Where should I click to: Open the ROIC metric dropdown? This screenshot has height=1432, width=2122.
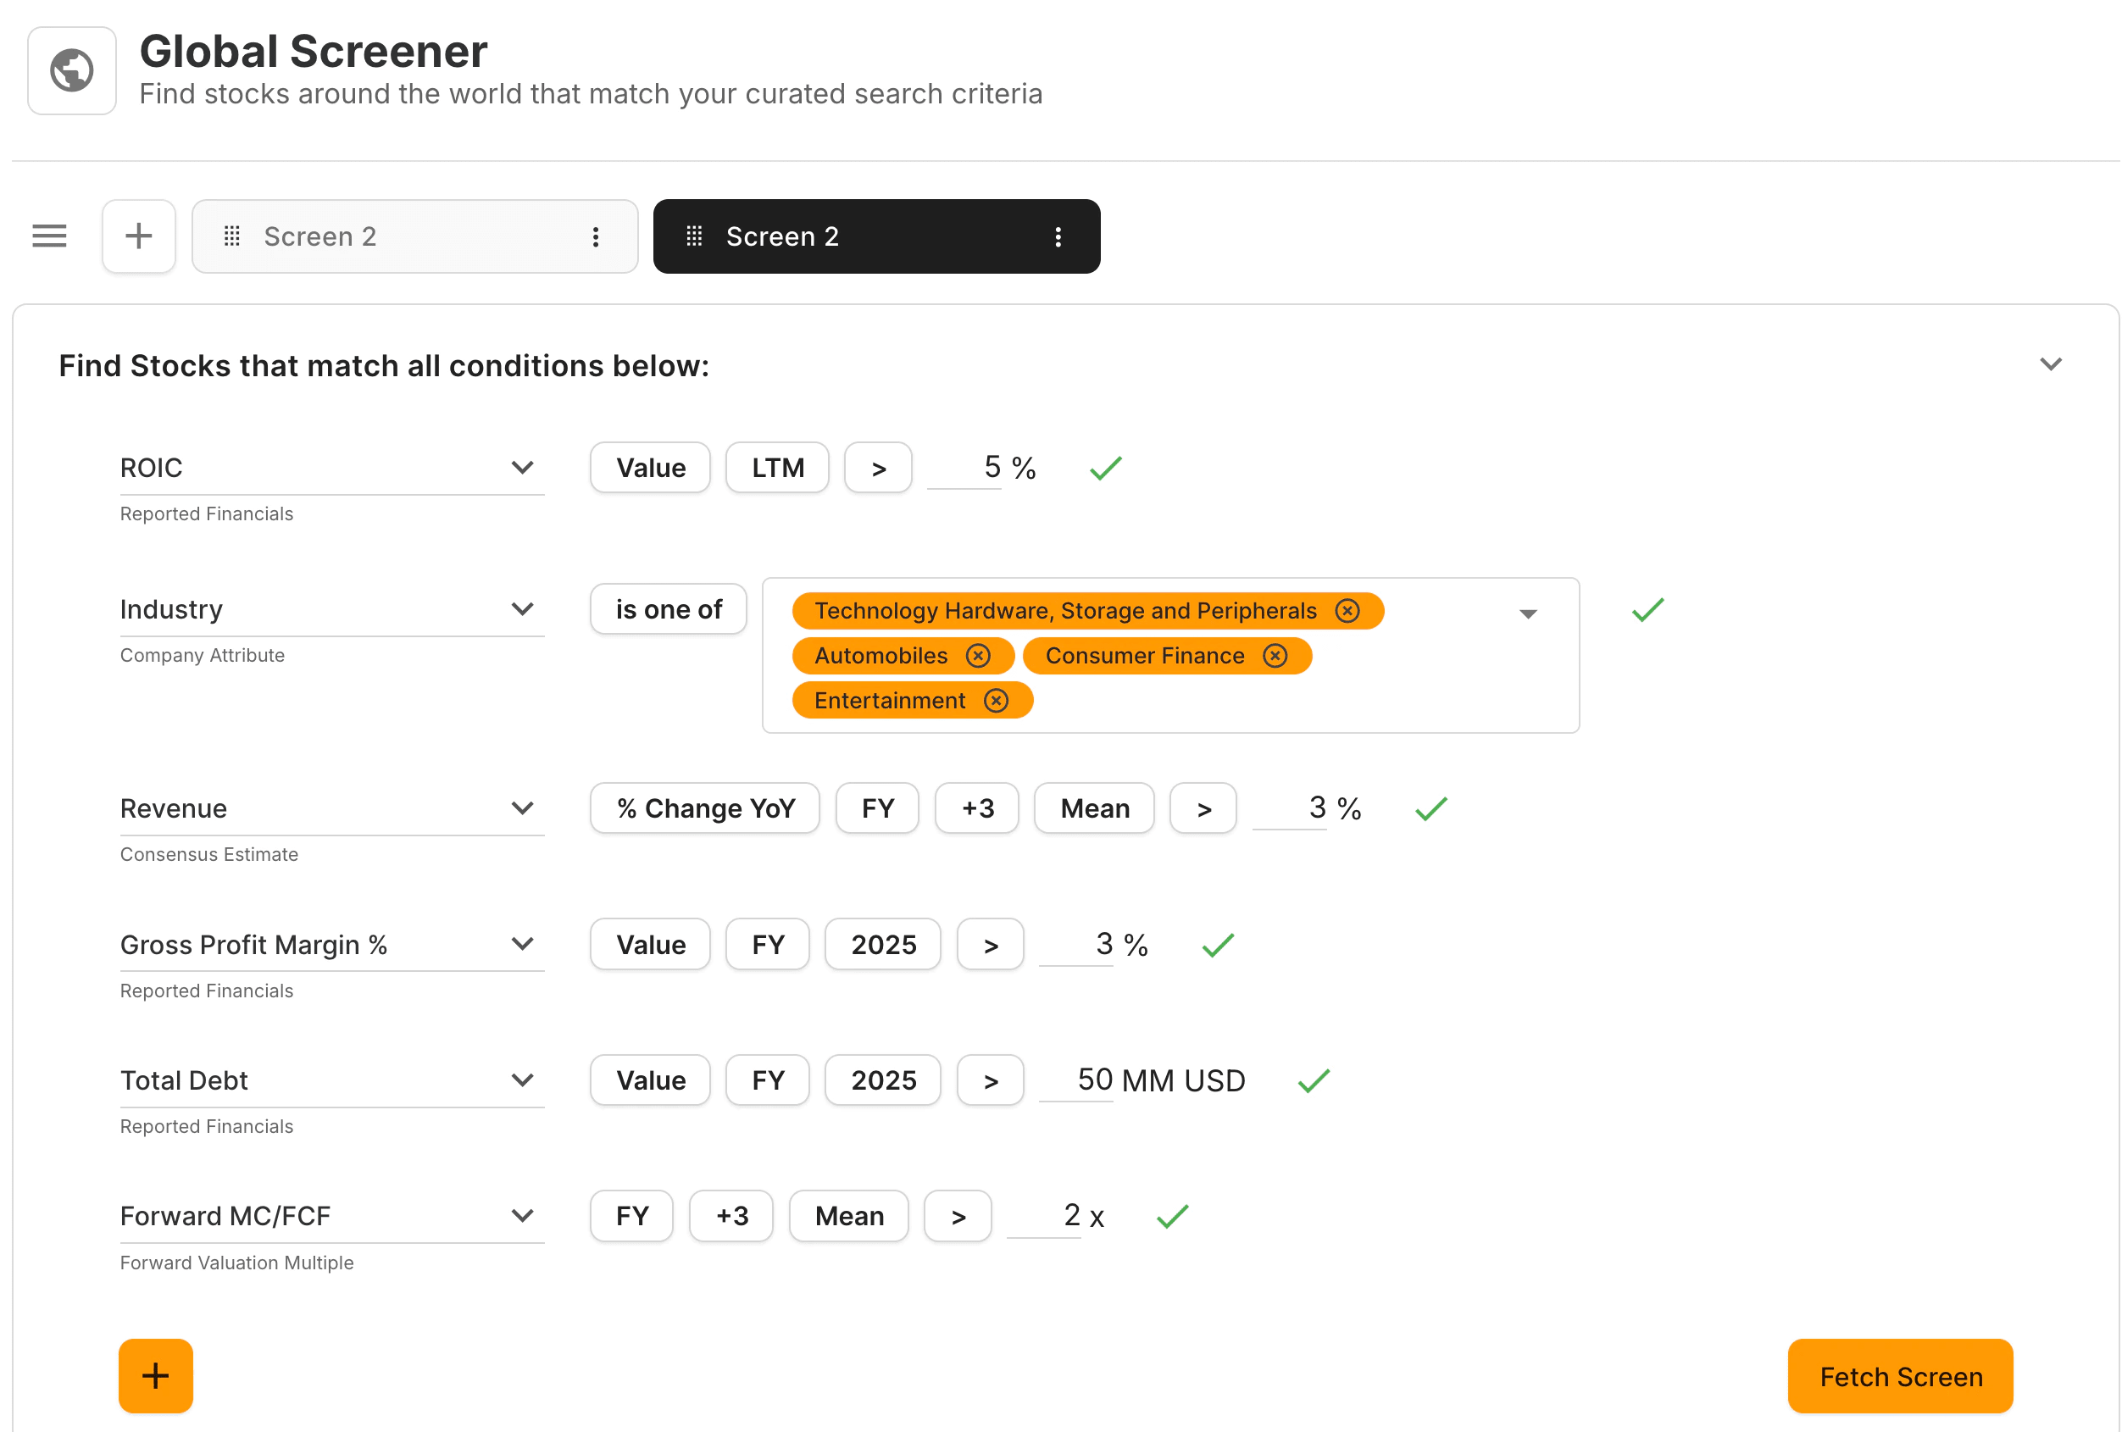tap(521, 469)
